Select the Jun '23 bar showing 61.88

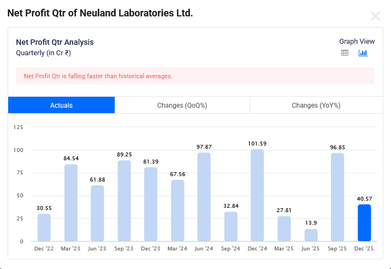pos(97,213)
